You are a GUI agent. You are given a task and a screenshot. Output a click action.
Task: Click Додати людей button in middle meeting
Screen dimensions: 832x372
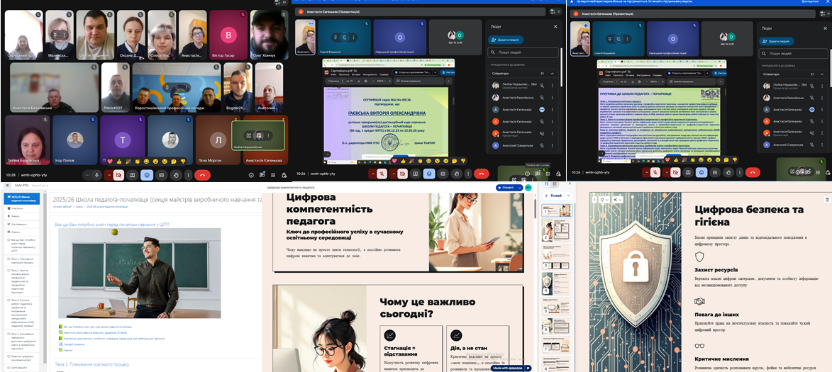[x=506, y=40]
